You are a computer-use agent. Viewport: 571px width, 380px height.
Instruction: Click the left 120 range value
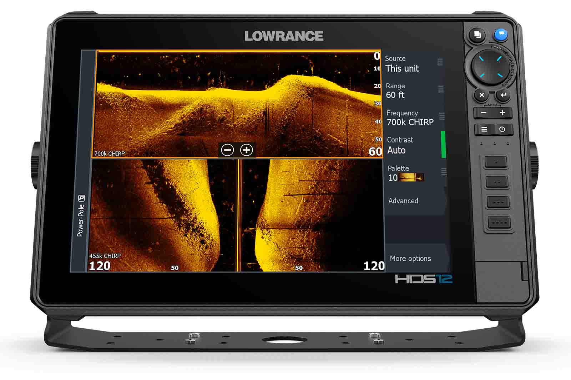coord(100,266)
